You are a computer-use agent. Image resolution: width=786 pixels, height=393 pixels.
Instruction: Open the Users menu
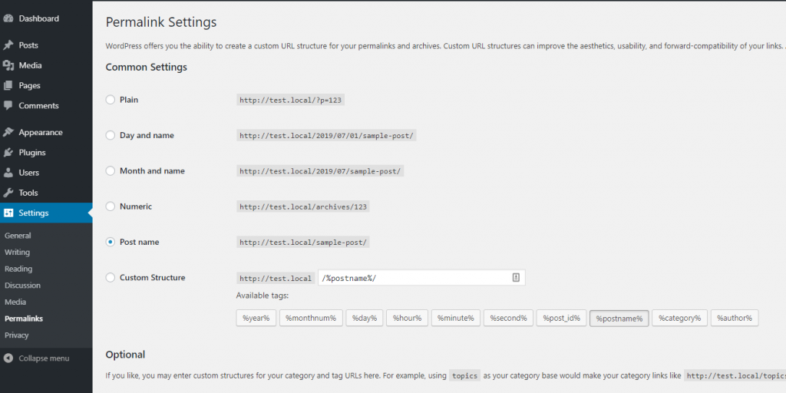(x=46, y=173)
